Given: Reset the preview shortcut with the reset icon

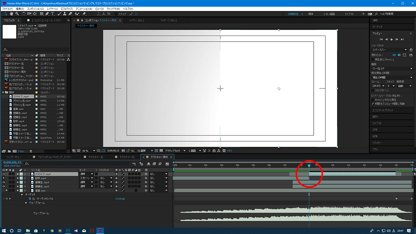Looking at the screenshot, I should (411, 49).
